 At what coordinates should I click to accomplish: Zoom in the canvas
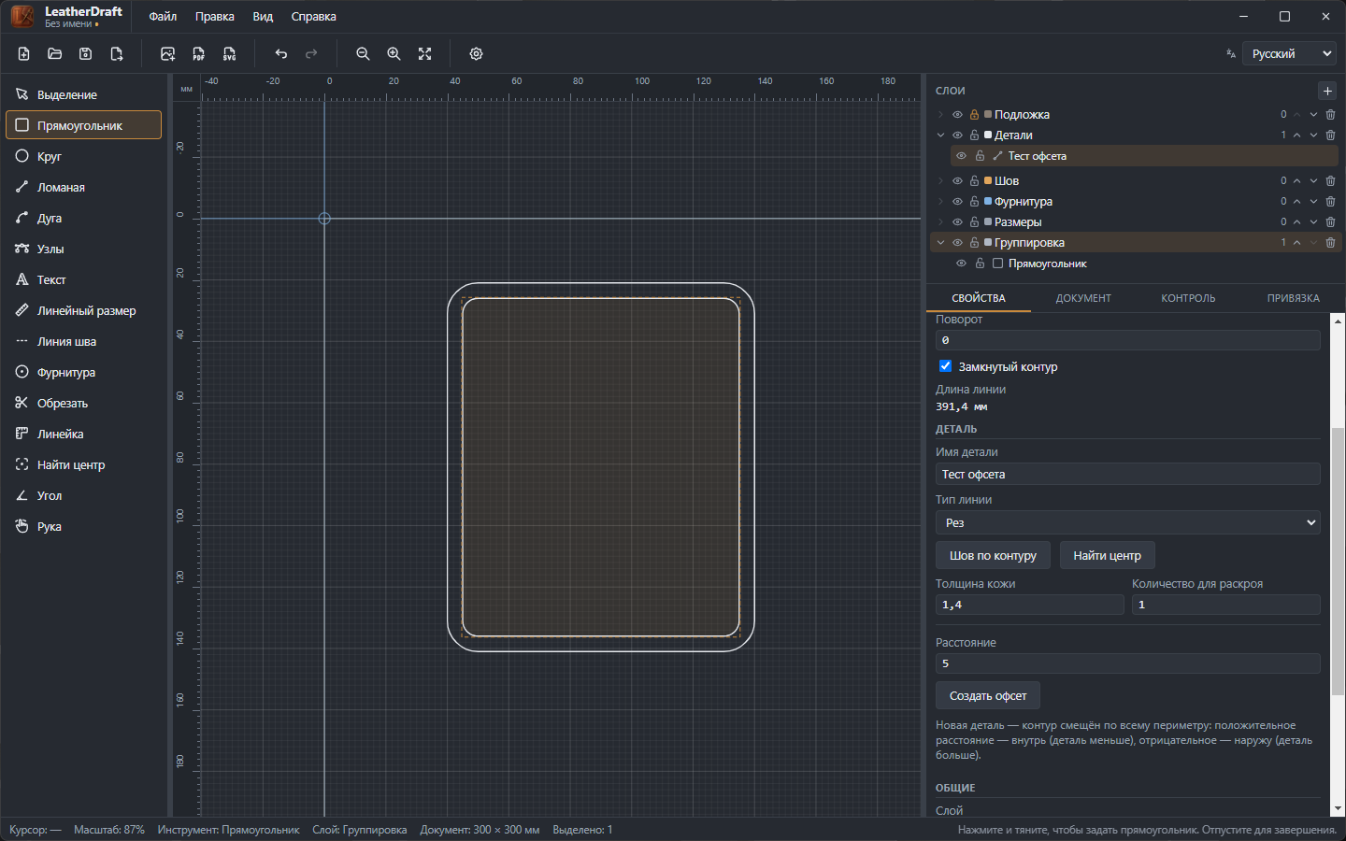tap(394, 54)
